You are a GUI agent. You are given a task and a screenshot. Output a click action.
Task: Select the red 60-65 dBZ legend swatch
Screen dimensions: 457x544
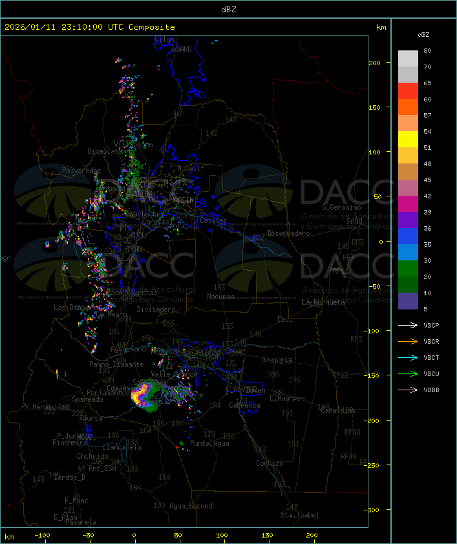click(408, 91)
